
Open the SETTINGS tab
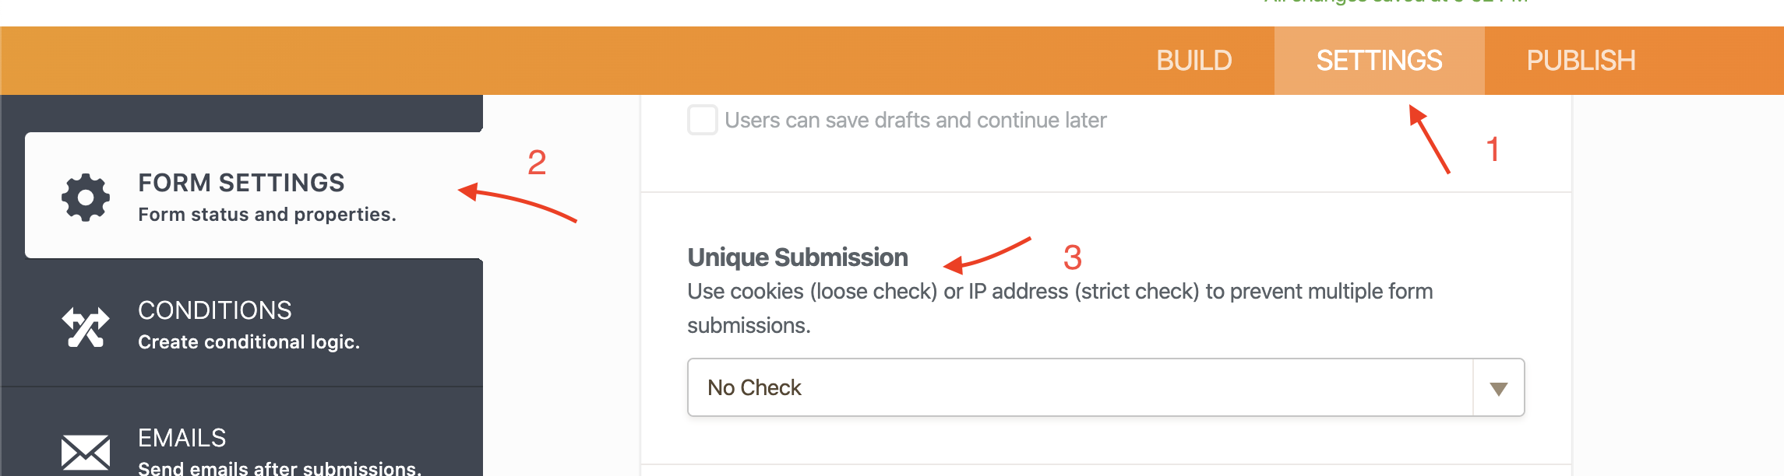1378,60
